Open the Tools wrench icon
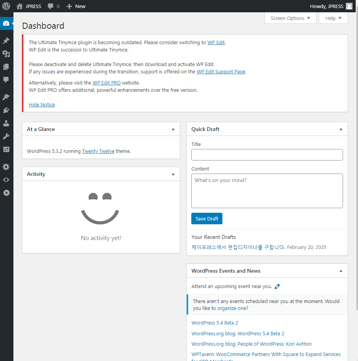Screen dimensions: 358x361 click(x=6, y=136)
